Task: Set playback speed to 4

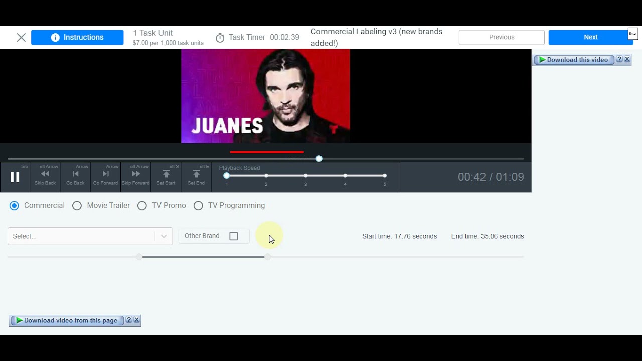Action: (345, 176)
